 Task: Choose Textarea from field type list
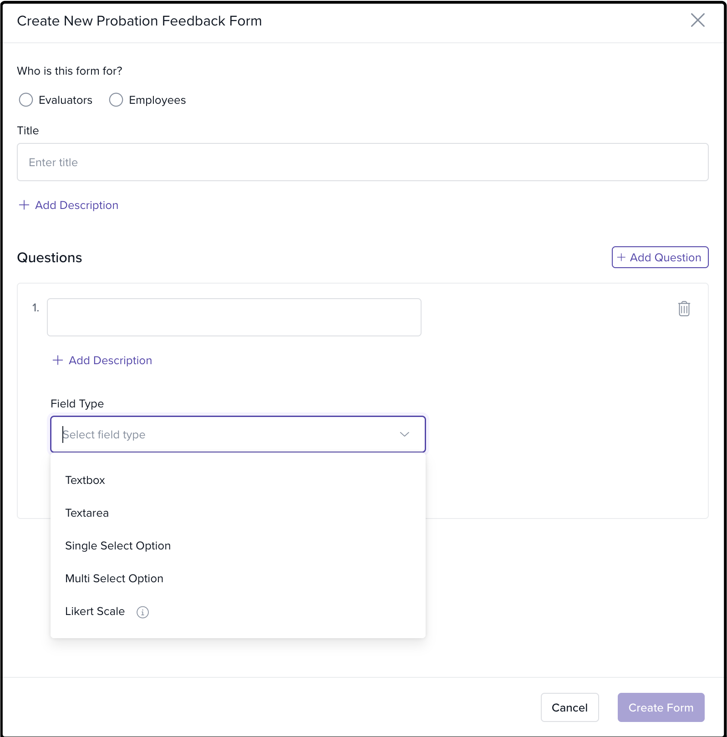pyautogui.click(x=87, y=513)
